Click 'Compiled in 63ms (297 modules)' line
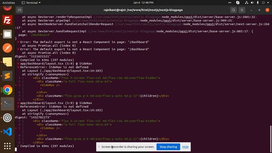This screenshot has width=272, height=153. click(47, 60)
